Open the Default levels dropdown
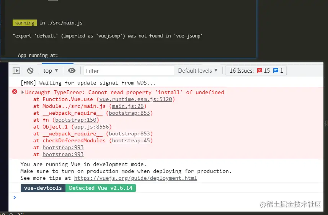 click(198, 71)
